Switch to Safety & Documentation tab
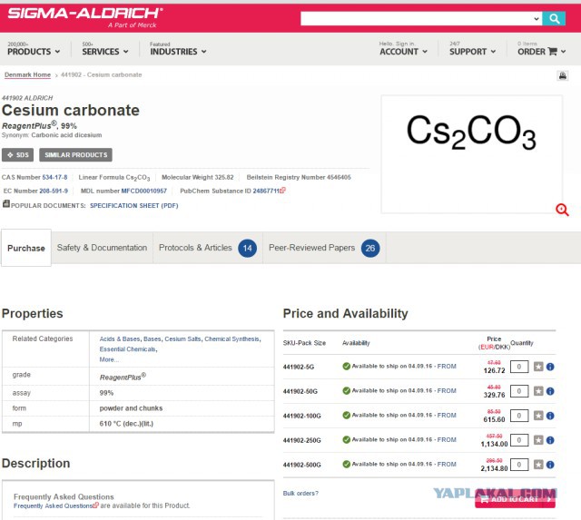Viewport: 581px width, 520px height. click(x=102, y=248)
